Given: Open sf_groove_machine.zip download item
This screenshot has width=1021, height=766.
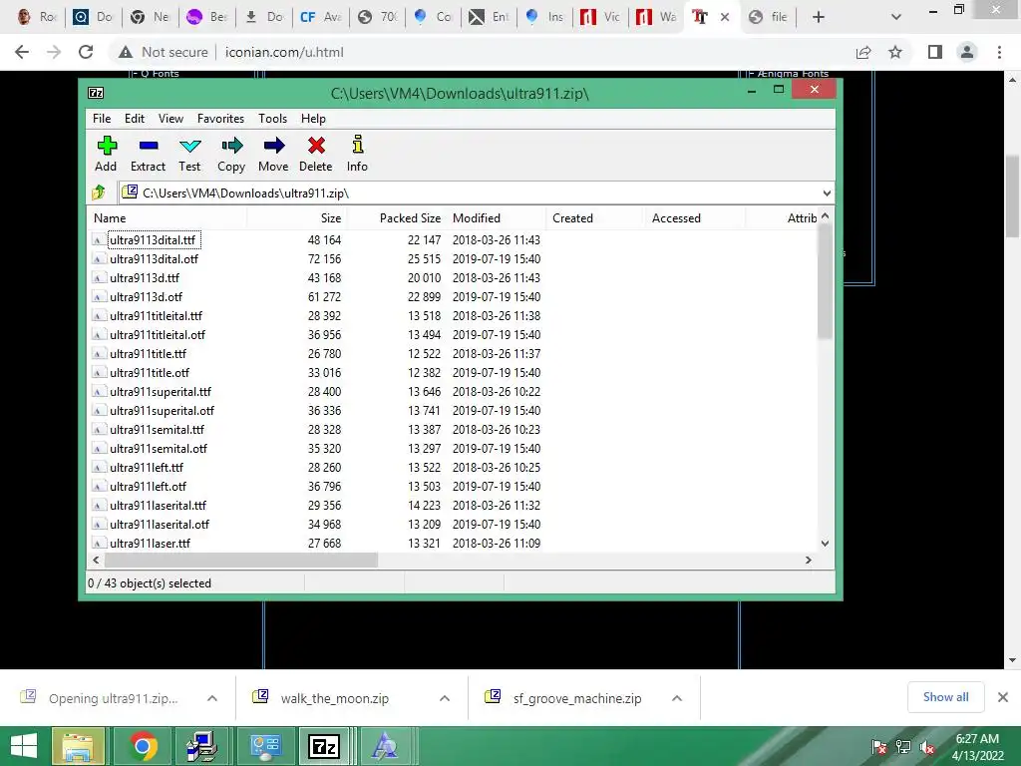Looking at the screenshot, I should (577, 698).
